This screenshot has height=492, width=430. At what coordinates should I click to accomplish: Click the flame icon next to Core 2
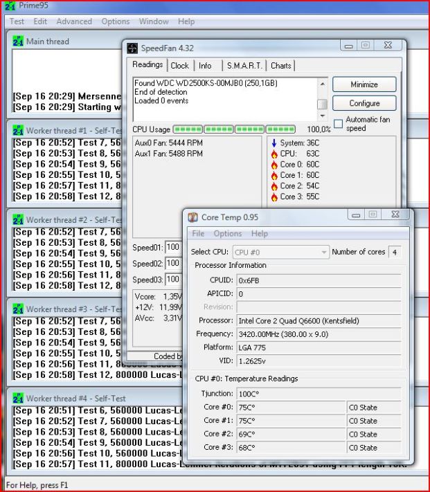coord(274,186)
